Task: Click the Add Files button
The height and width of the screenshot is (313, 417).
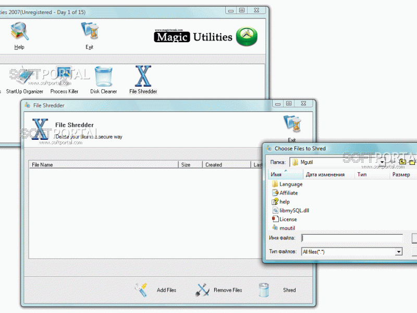Action: 166,290
